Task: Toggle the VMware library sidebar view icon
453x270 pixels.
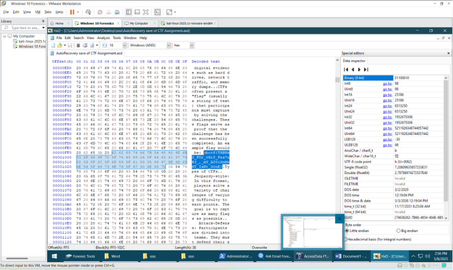Action: (x=129, y=12)
